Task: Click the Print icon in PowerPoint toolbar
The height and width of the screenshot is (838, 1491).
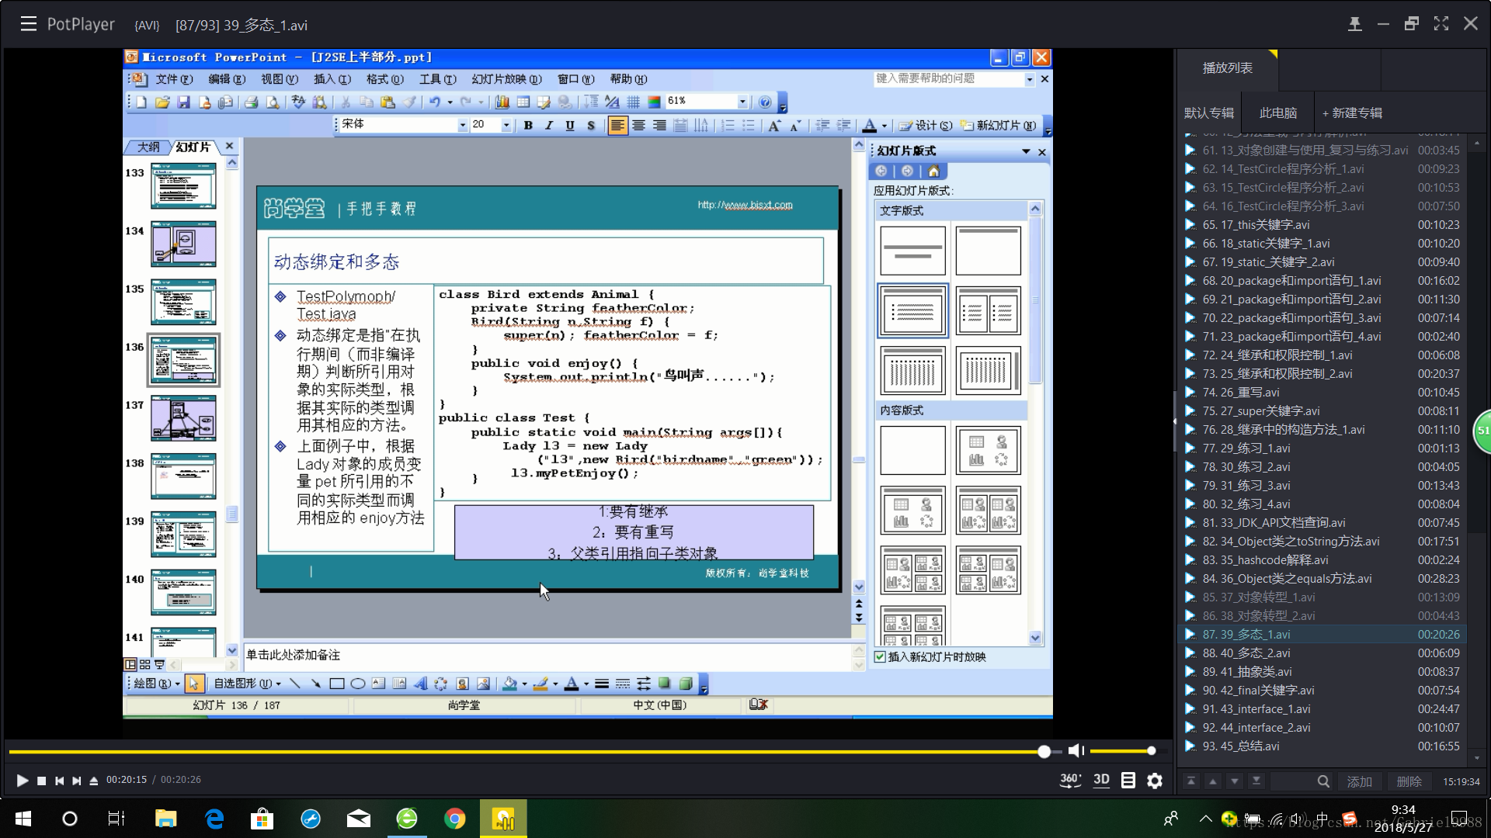Action: point(251,102)
